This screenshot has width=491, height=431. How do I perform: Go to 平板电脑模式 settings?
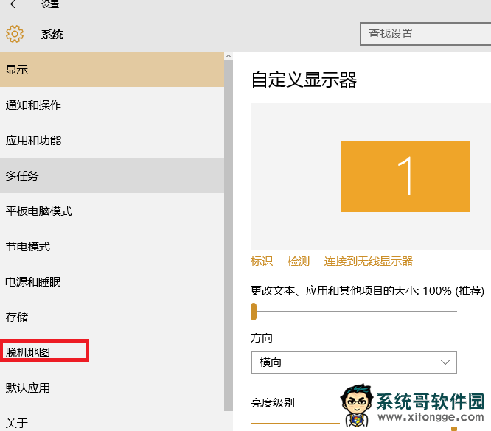pos(111,211)
